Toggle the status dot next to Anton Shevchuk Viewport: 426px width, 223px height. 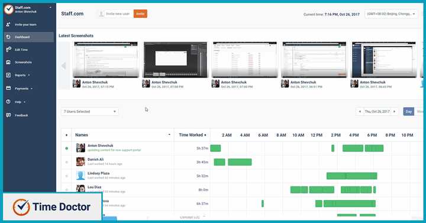[66, 148]
